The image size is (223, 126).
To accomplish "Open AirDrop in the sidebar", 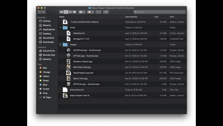I will tap(46, 21).
